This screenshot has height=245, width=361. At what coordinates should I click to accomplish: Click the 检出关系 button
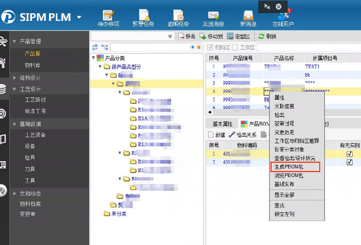(x=242, y=135)
